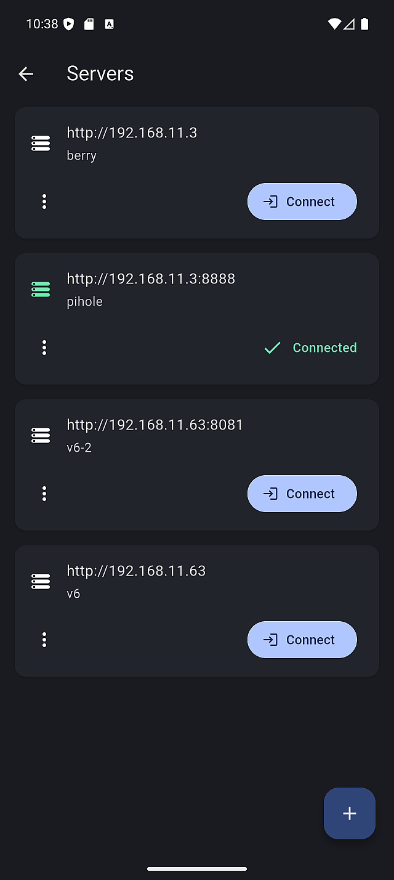The height and width of the screenshot is (880, 394).
Task: Tap the Servers page title
Action: (100, 74)
